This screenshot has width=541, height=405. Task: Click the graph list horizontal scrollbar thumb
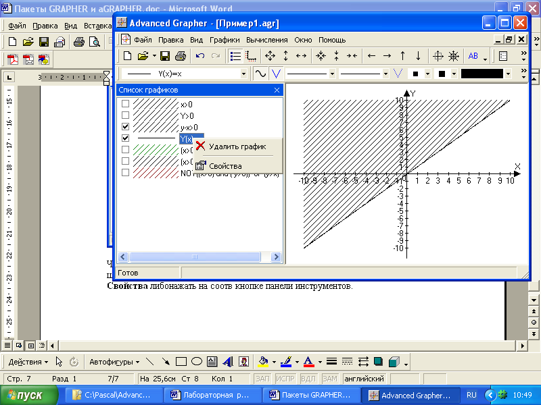[x=195, y=256]
